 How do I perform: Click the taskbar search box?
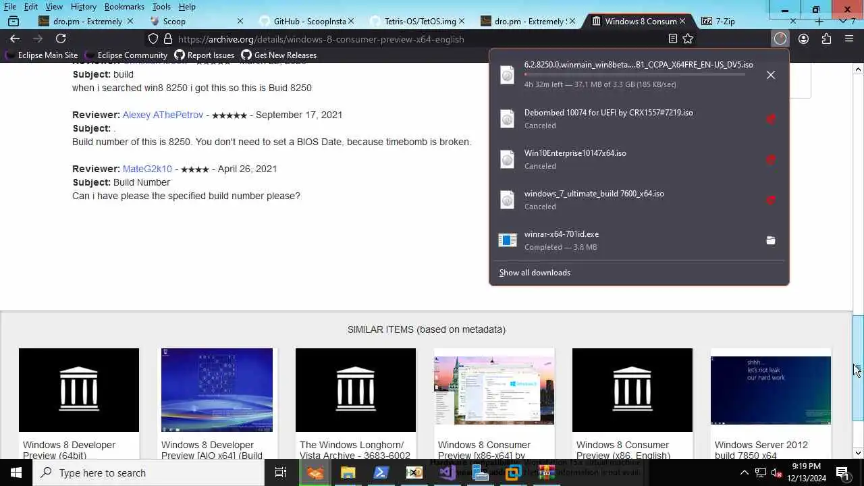click(x=148, y=473)
